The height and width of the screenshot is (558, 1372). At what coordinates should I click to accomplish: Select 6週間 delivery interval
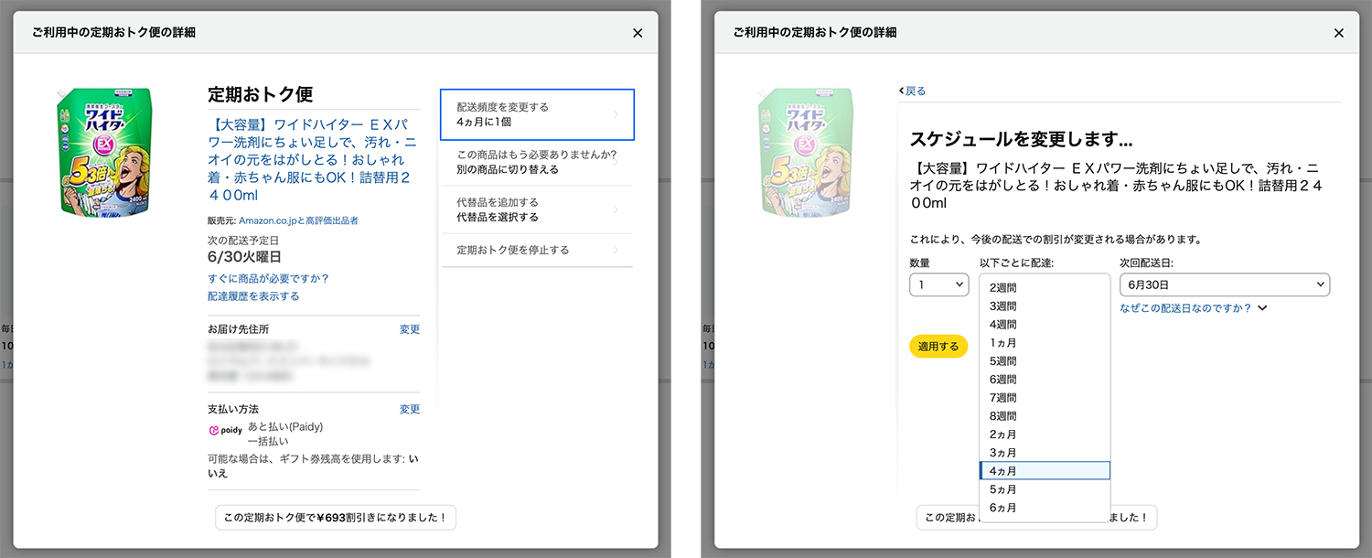coord(1045,379)
